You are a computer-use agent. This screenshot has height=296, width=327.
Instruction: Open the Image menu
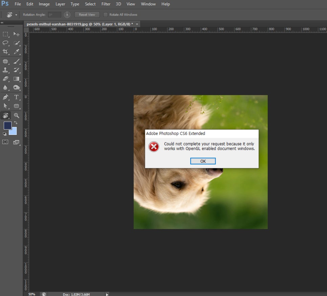[x=44, y=4]
